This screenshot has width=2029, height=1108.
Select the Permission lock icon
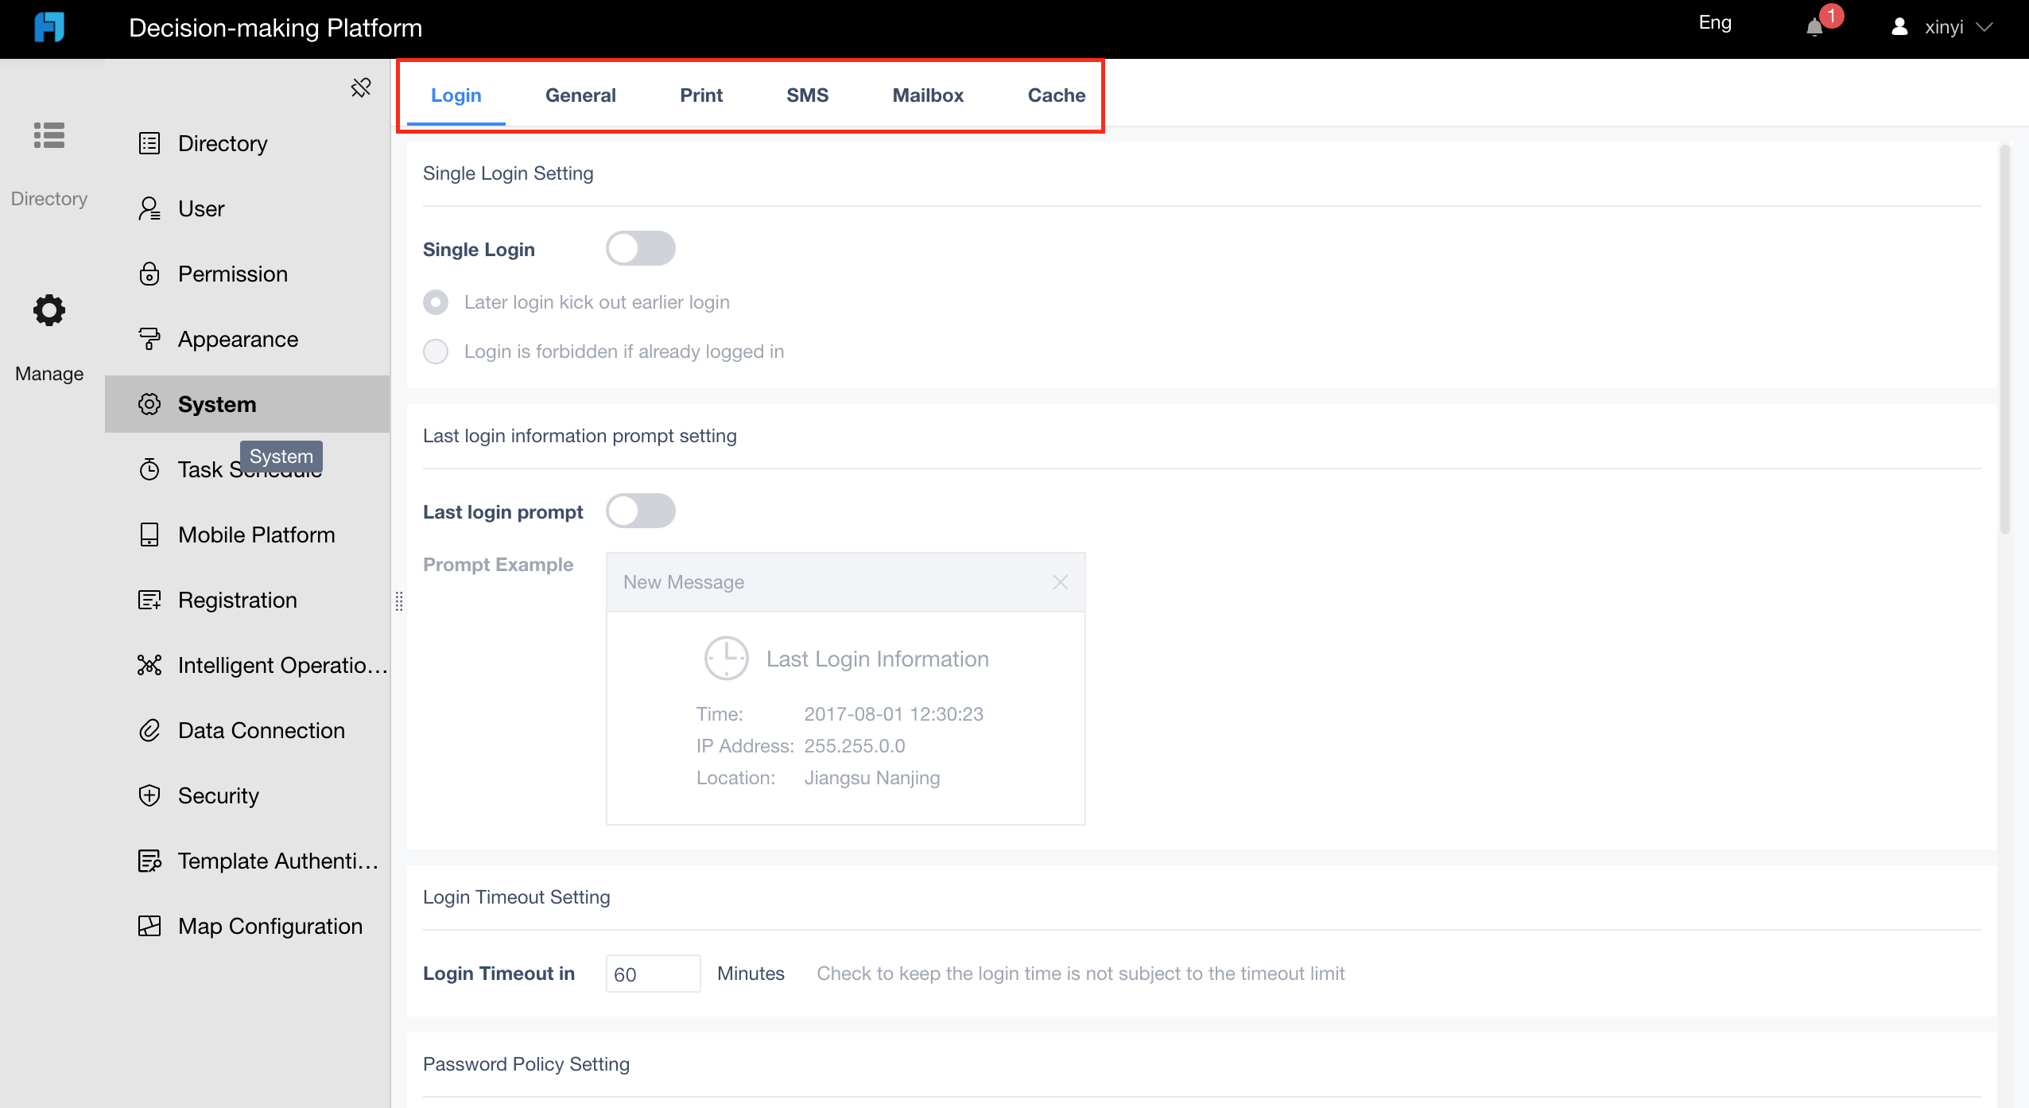pos(149,274)
